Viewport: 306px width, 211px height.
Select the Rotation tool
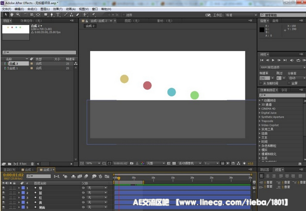[26, 14]
